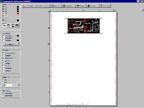Change the B1 layer color swatch
The height and width of the screenshot is (108, 144).
(x=18, y=9)
